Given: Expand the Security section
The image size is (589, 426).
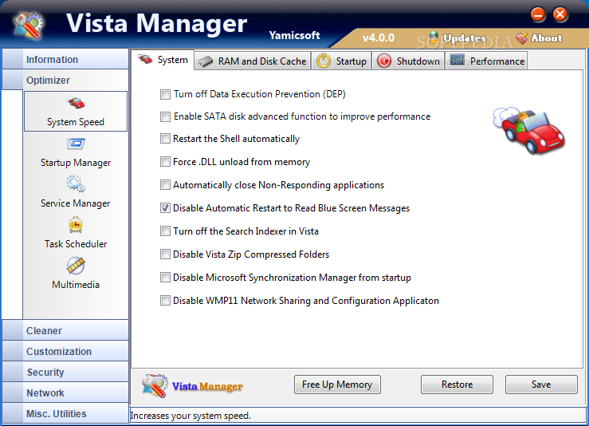Looking at the screenshot, I should [65, 372].
